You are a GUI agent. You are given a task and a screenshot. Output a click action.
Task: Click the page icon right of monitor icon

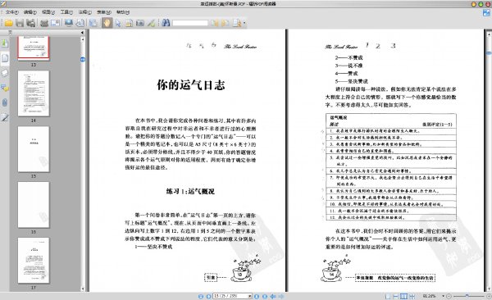pos(80,23)
